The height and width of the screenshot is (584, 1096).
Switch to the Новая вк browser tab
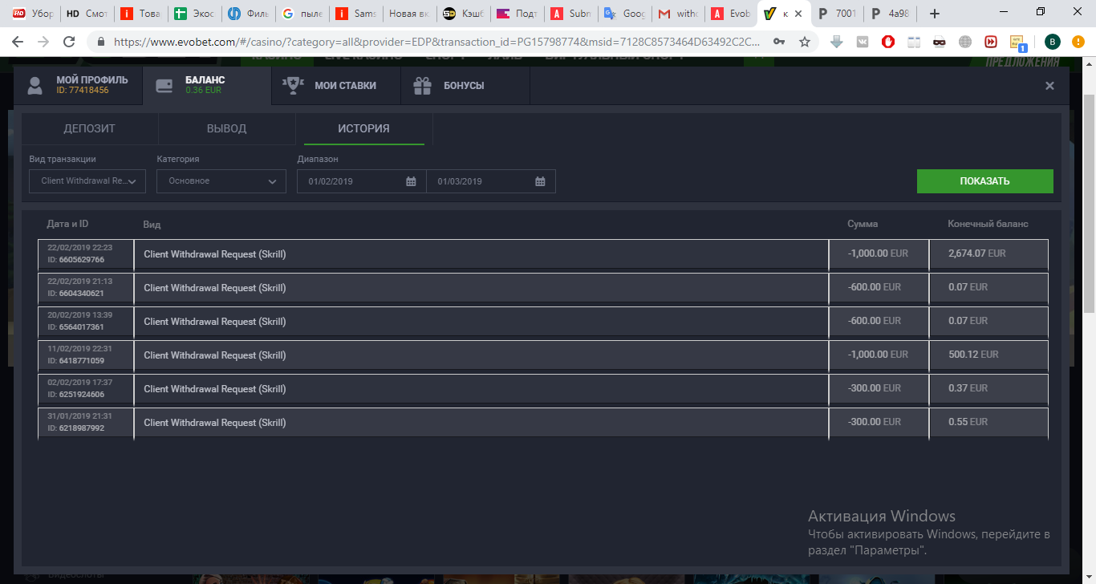coord(408,14)
